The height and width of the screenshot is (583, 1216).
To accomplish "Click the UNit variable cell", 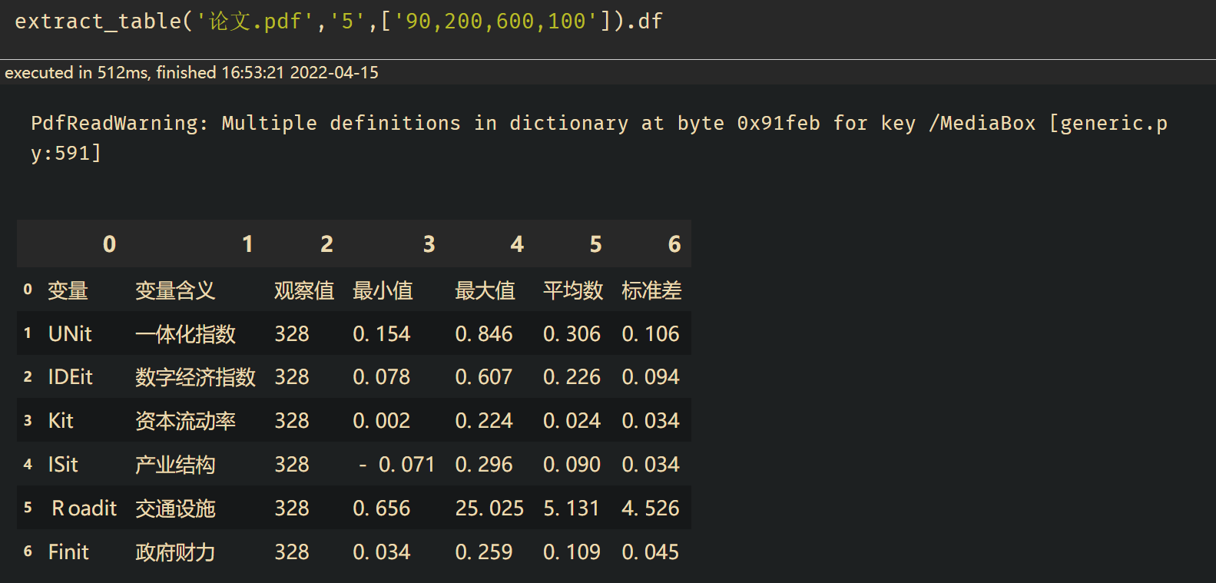I will [70, 334].
